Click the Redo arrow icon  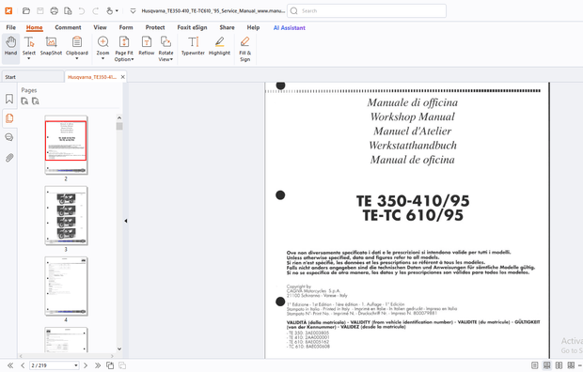[95, 10]
